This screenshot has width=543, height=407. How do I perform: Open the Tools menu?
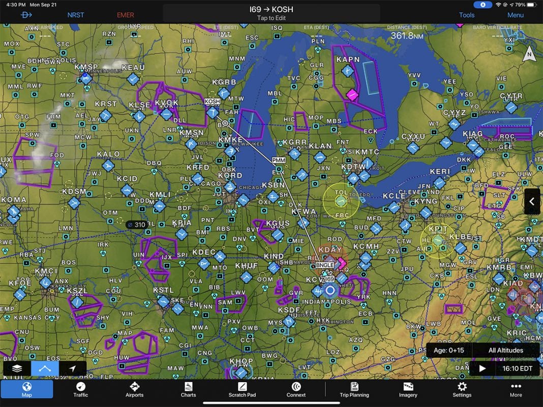tap(466, 15)
